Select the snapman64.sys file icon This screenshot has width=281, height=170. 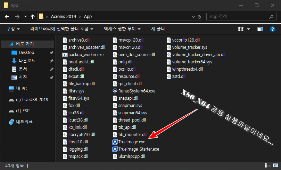tap(115, 113)
